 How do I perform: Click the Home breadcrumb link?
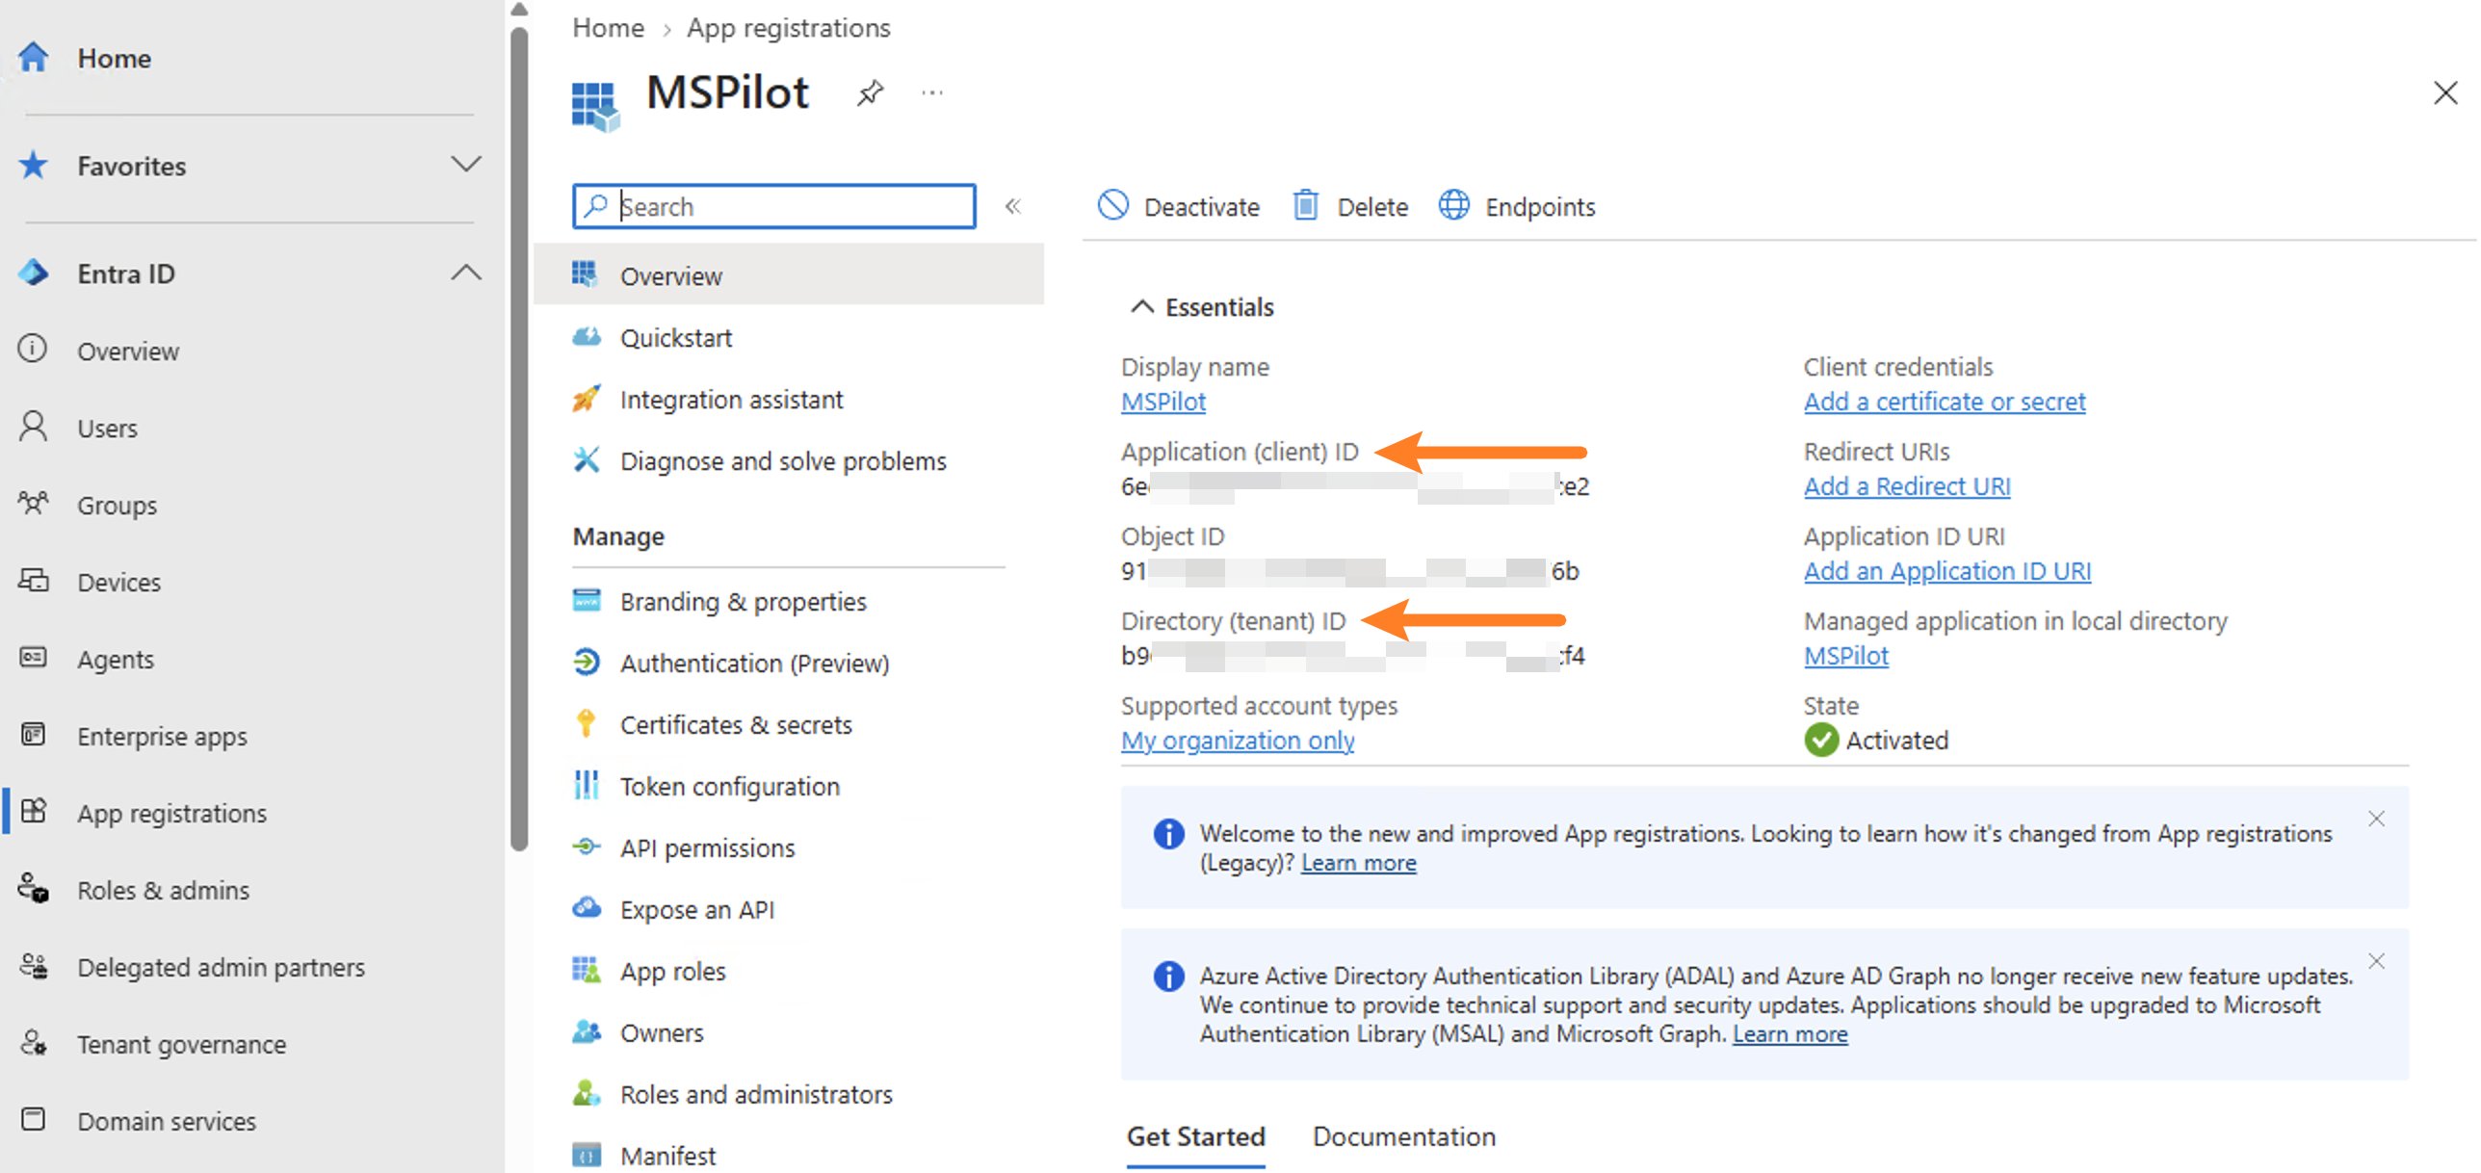(x=608, y=28)
